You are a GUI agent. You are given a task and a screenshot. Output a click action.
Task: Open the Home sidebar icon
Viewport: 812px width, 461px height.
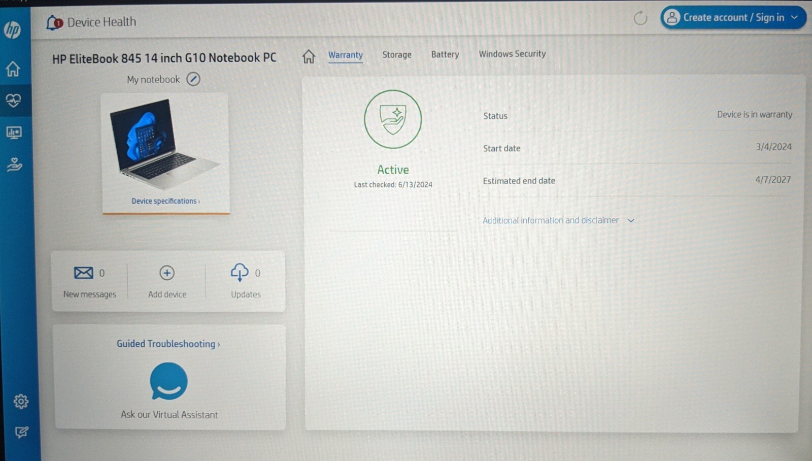coord(13,69)
